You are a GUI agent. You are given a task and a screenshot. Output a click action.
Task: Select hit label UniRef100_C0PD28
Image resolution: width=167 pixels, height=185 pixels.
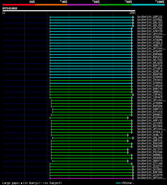[x=150, y=86]
